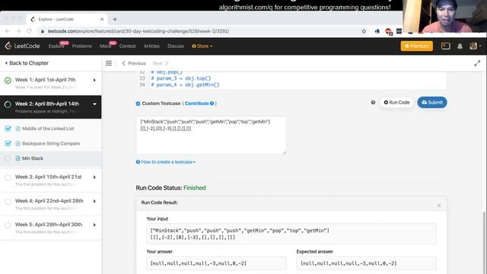This screenshot has height=274, width=487.
Task: Open Discuss in the navbar
Action: point(176,46)
